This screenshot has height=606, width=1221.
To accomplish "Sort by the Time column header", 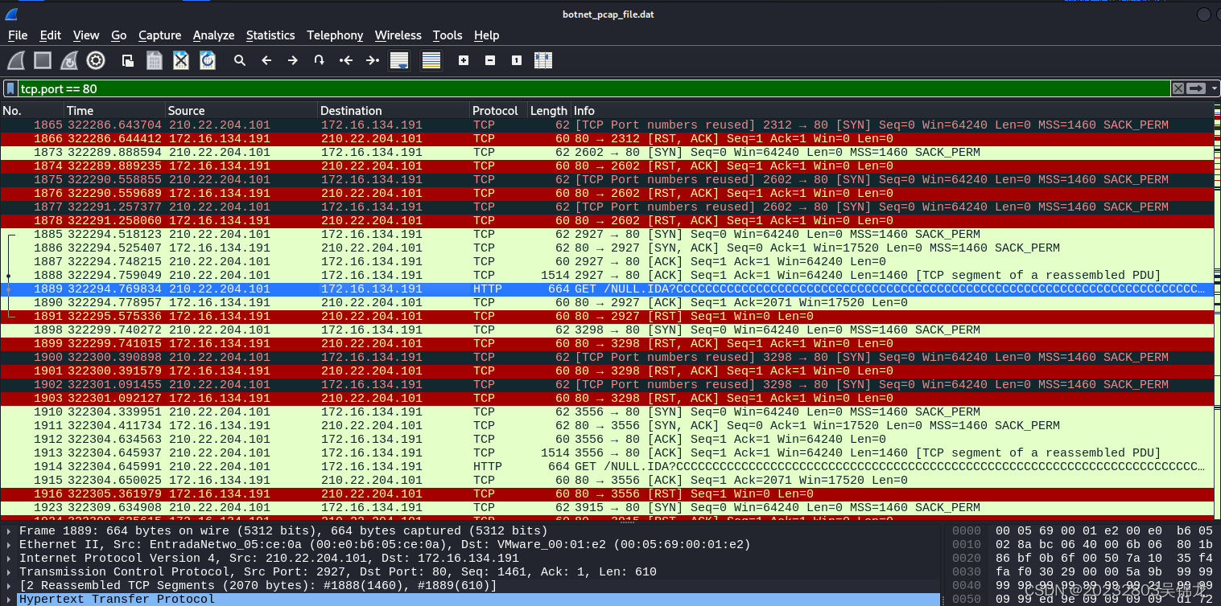I will [x=114, y=111].
